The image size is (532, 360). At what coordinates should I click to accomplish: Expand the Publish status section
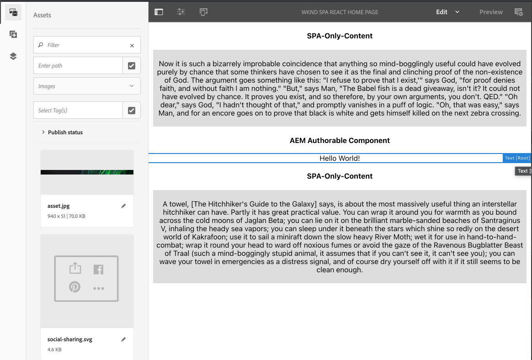point(62,132)
